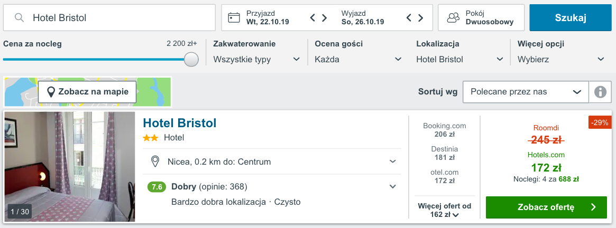Click the guests icon for Pokój
This screenshot has width=616, height=228.
coord(453,18)
